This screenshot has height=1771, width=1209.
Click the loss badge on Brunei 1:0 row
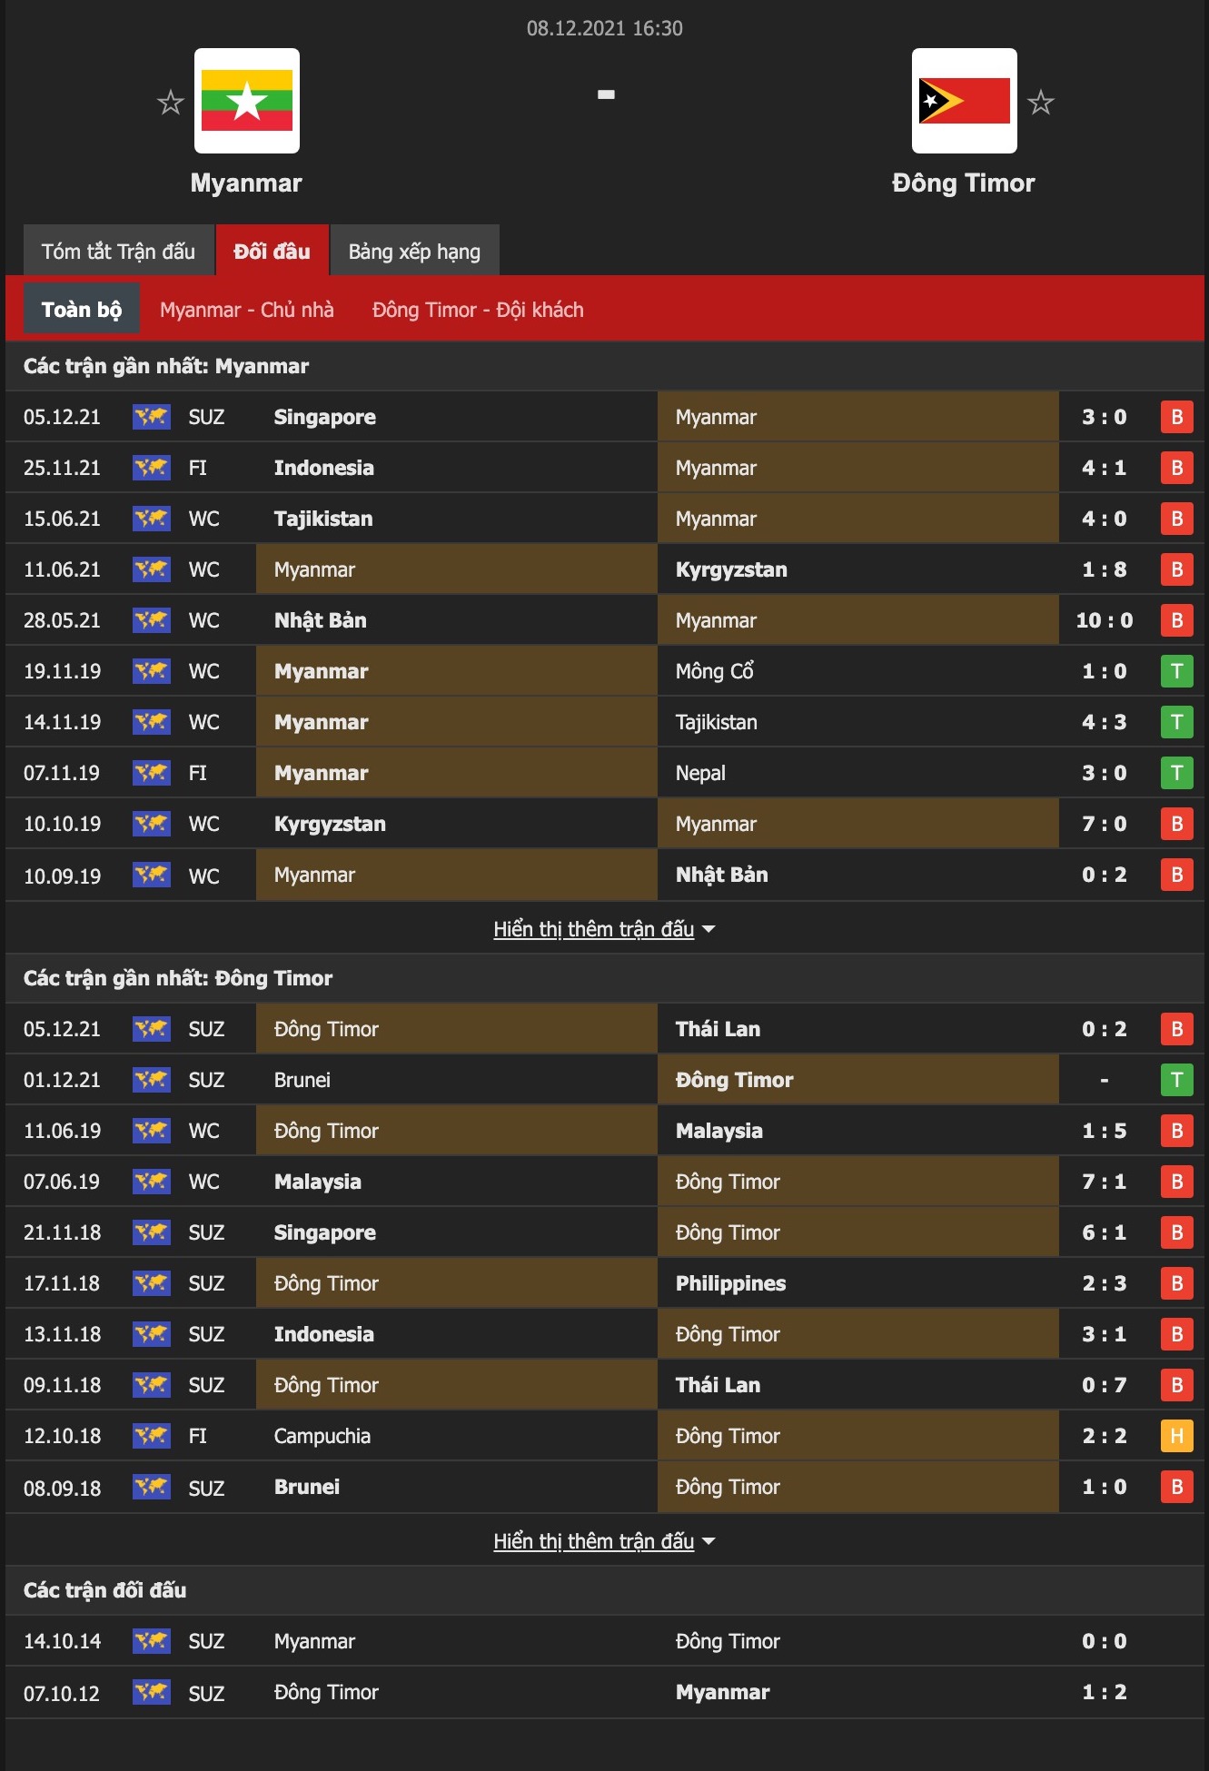(x=1176, y=1487)
